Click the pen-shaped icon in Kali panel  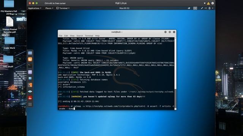pos(202,8)
